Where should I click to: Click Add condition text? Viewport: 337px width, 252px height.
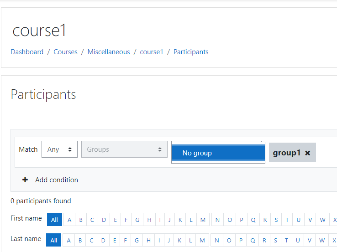tap(57, 180)
